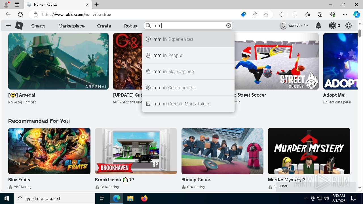363x204 pixels.
Task: Close the Home - Roblox tab
Action: [87, 5]
